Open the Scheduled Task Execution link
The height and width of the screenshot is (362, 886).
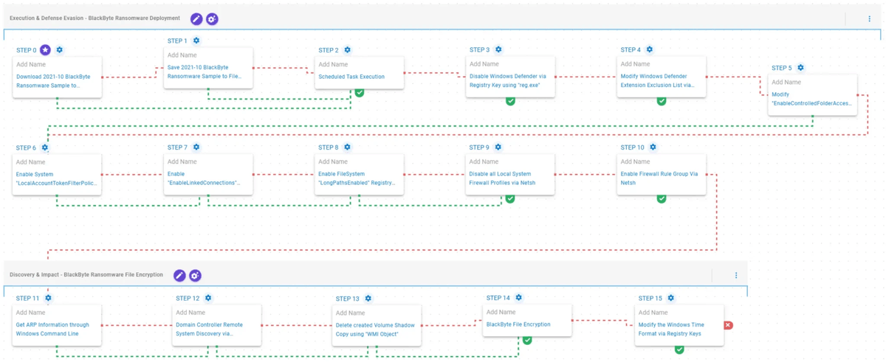coord(351,77)
